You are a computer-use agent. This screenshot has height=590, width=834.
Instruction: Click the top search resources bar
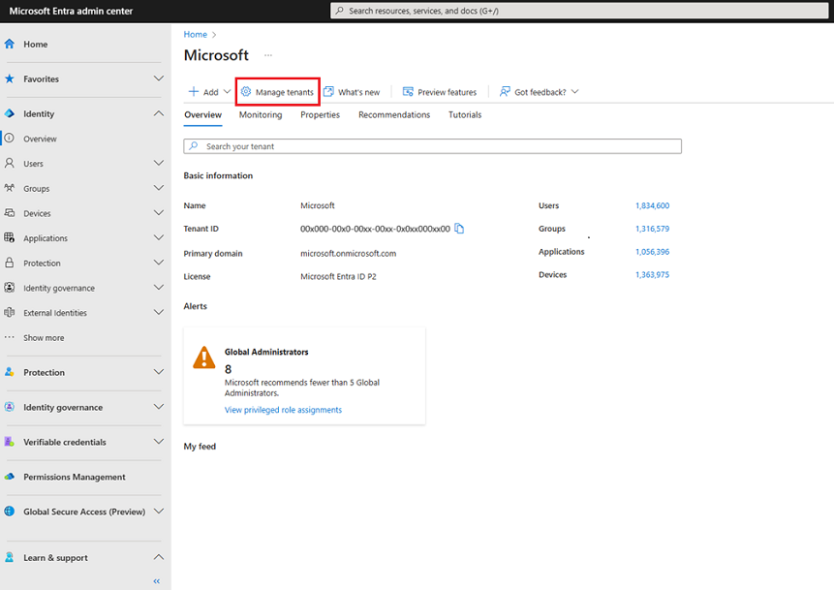[x=579, y=11]
